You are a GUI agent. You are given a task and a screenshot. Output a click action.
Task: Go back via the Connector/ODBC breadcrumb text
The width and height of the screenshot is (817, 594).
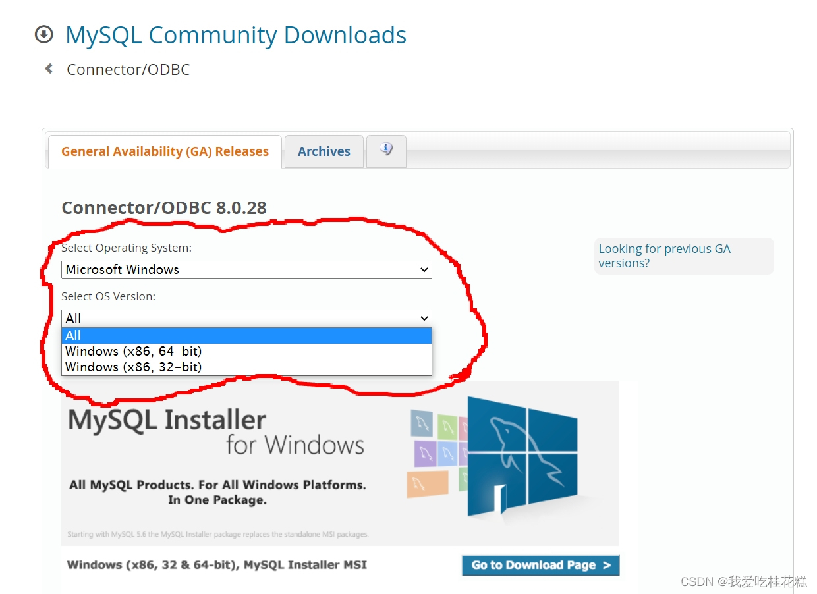point(128,70)
